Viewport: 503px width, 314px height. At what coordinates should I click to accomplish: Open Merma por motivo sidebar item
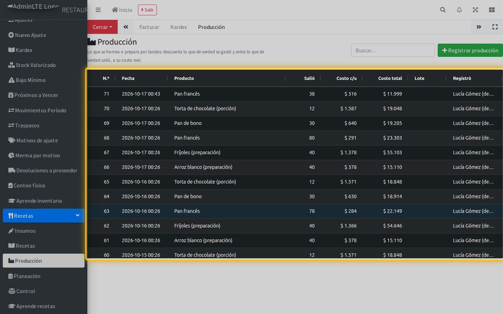point(44,155)
